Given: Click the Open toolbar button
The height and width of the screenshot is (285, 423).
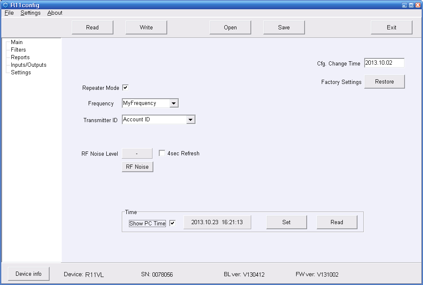Looking at the screenshot, I should (x=230, y=27).
